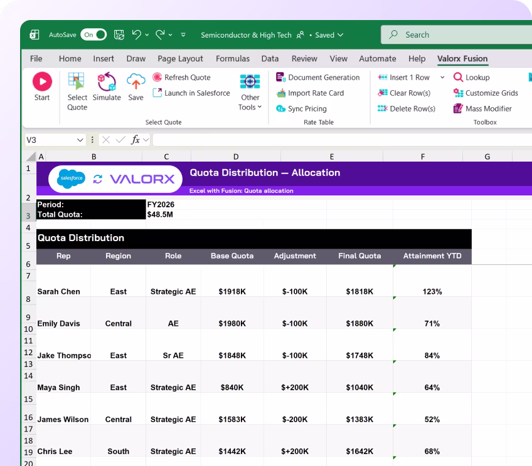Switch to the Data tab
532x466 pixels.
click(270, 59)
